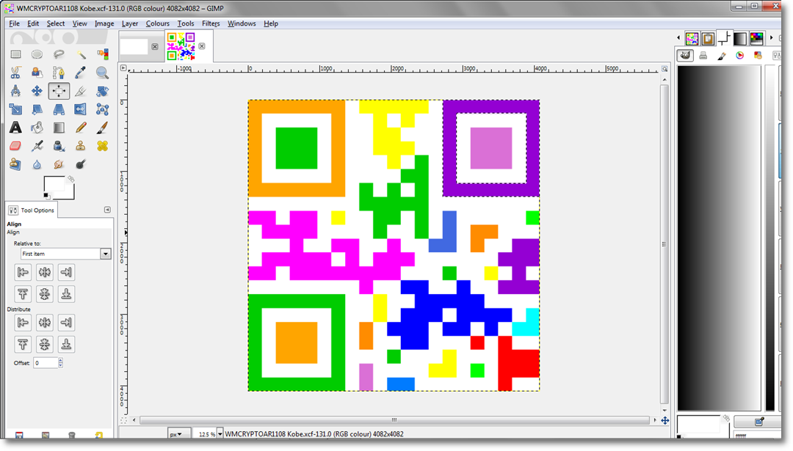Open the File menu
The width and height of the screenshot is (793, 451).
pyautogui.click(x=14, y=23)
